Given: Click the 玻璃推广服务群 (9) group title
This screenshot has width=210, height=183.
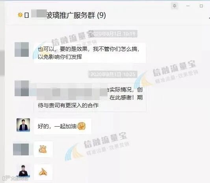Looking at the screenshot, I should [x=76, y=15].
